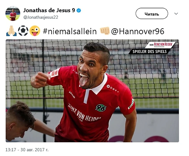
Task: Open the @Hannover96 mention link
Action: (137, 31)
